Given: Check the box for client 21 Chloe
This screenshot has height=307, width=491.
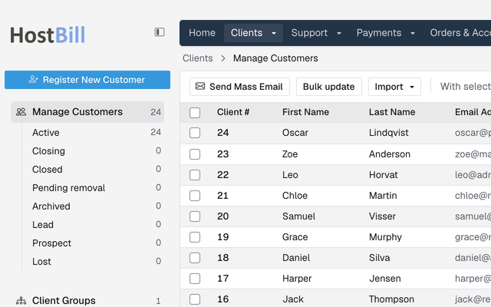Looking at the screenshot, I should (x=195, y=196).
